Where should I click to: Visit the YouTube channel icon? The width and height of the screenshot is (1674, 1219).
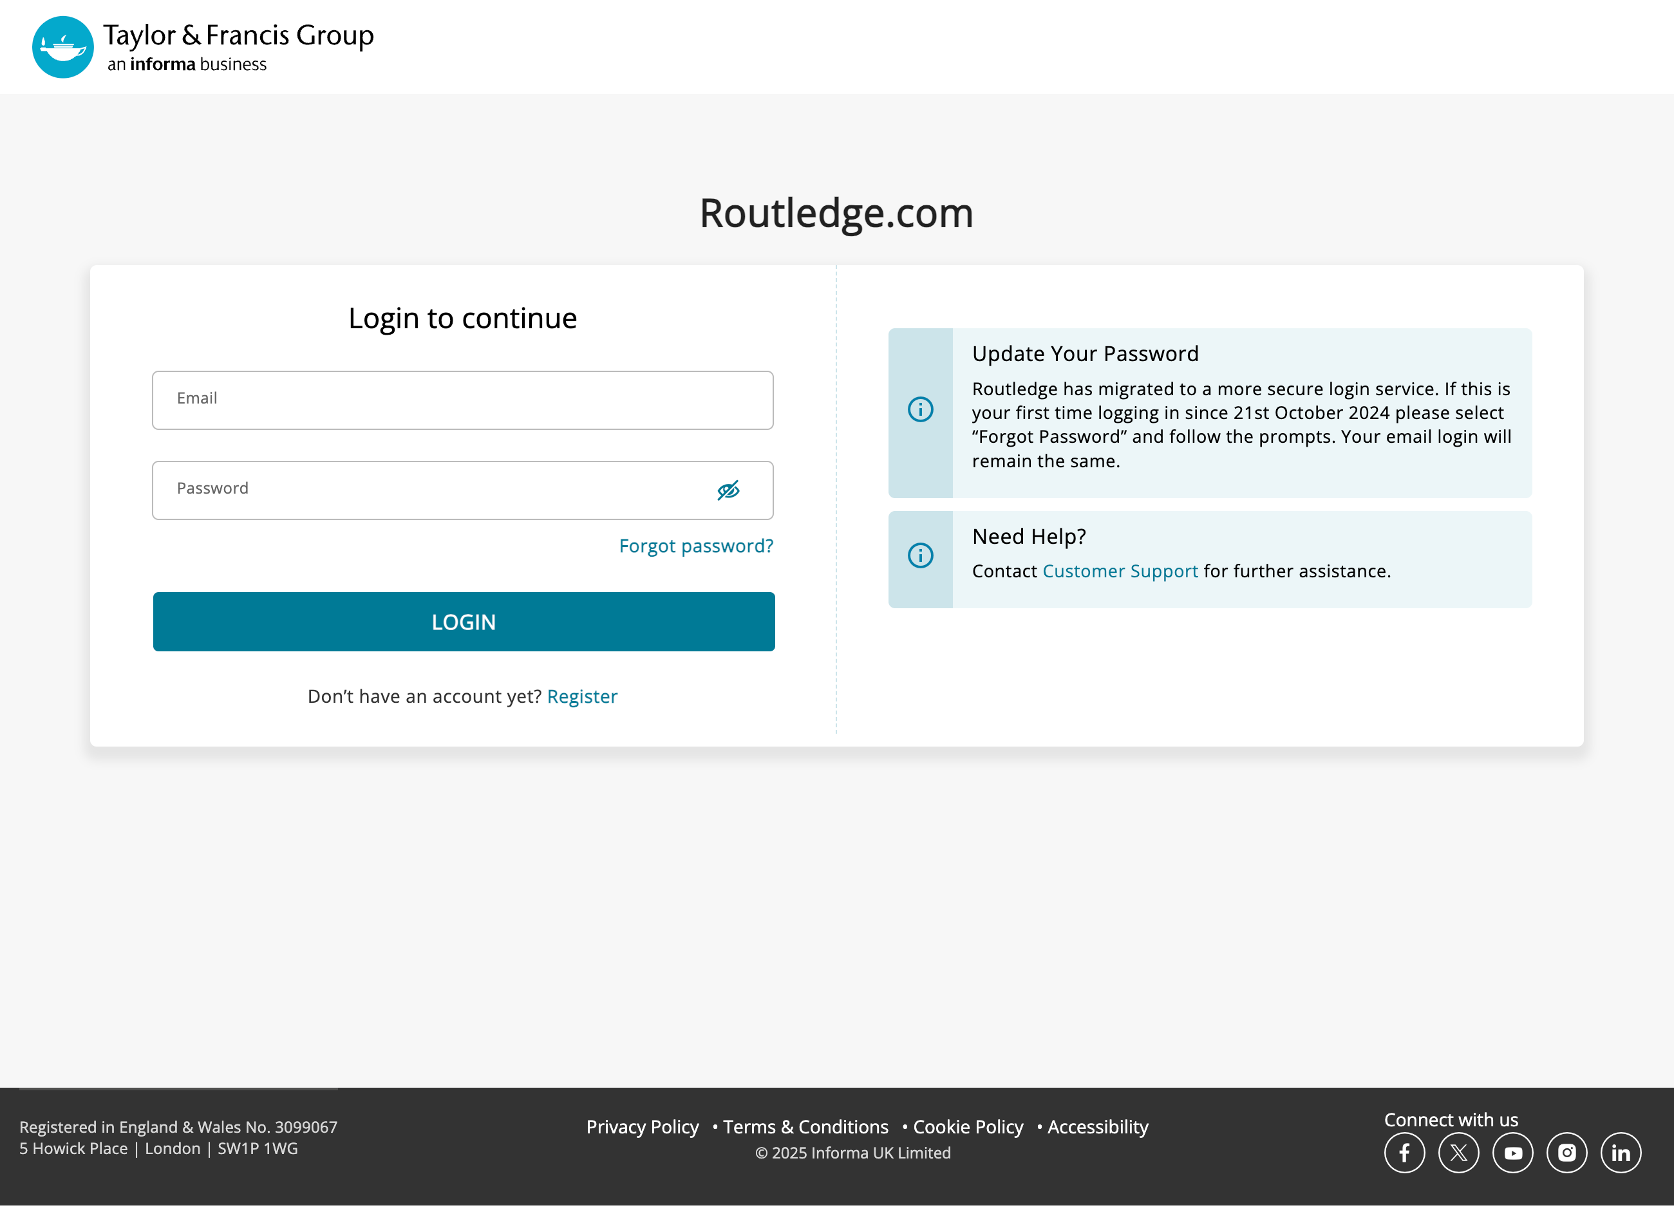pyautogui.click(x=1512, y=1152)
